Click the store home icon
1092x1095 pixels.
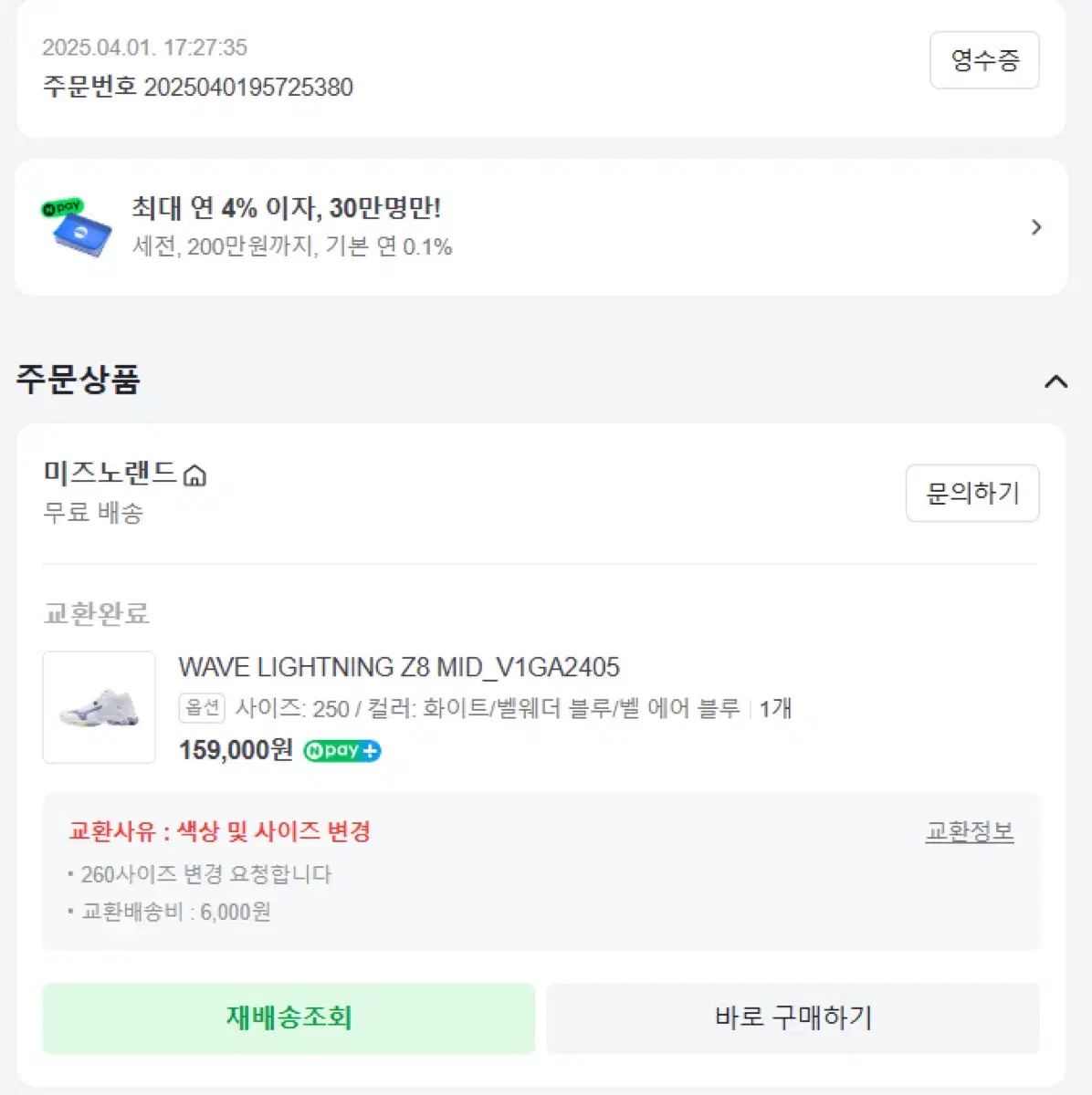[194, 475]
